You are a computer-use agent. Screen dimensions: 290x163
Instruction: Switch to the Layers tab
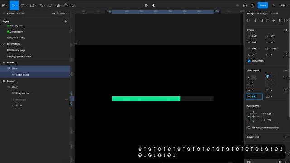tap(10, 14)
